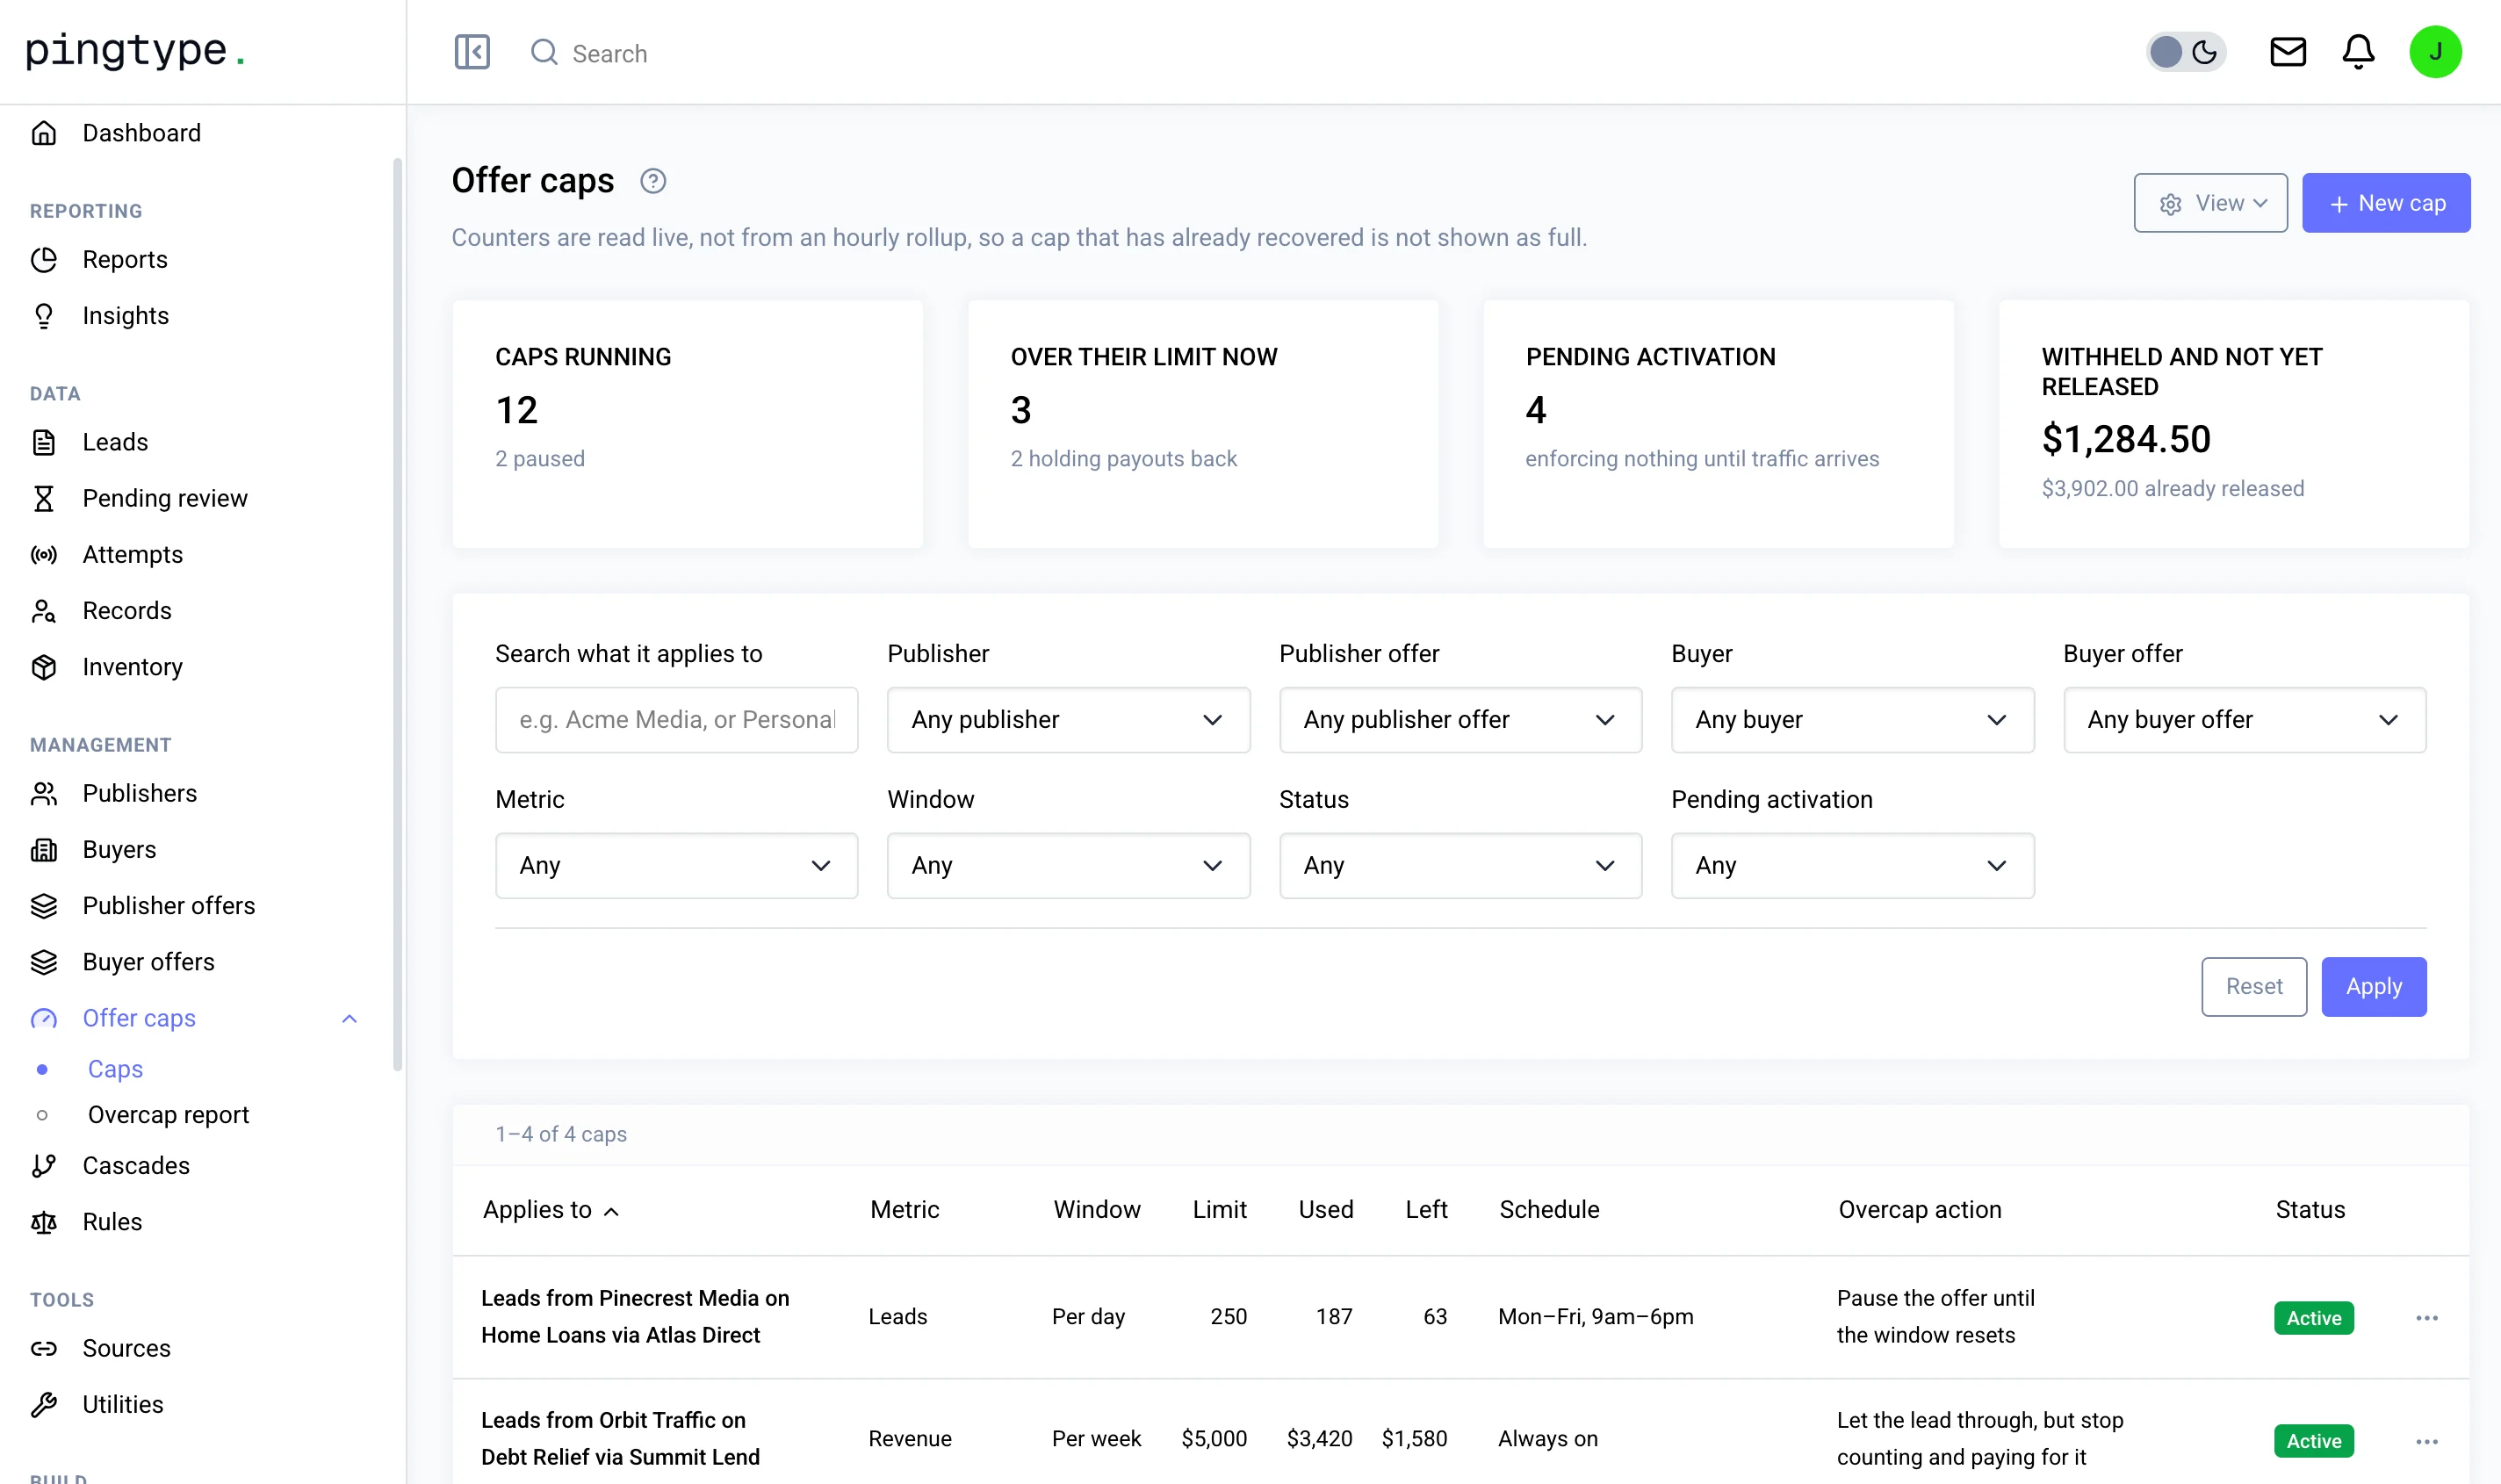Open row actions for Pinecrest Media cap
2501x1484 pixels.
[x=2426, y=1318]
